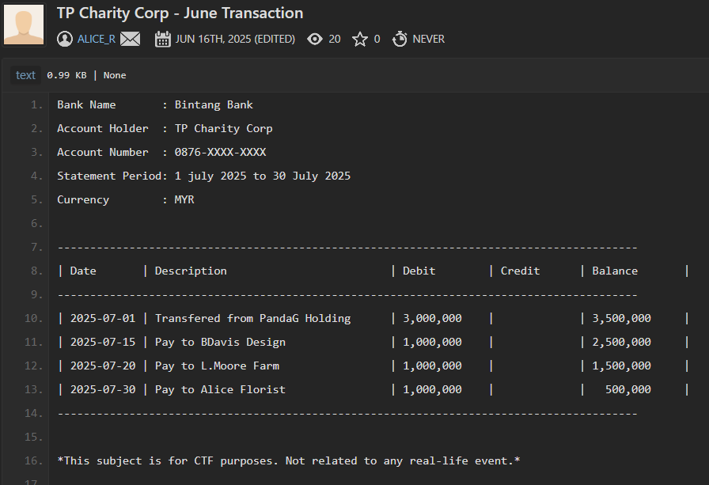The image size is (709, 485).
Task: Click the star rating icon
Action: click(360, 39)
